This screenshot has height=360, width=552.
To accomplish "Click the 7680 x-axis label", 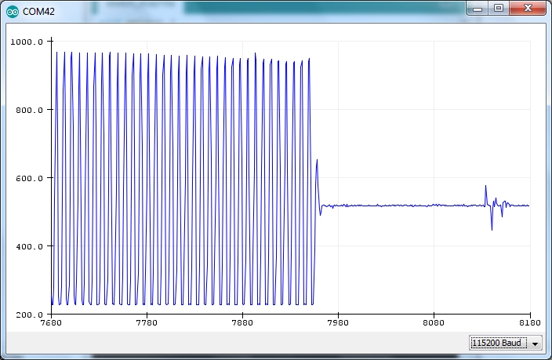I will tap(51, 322).
